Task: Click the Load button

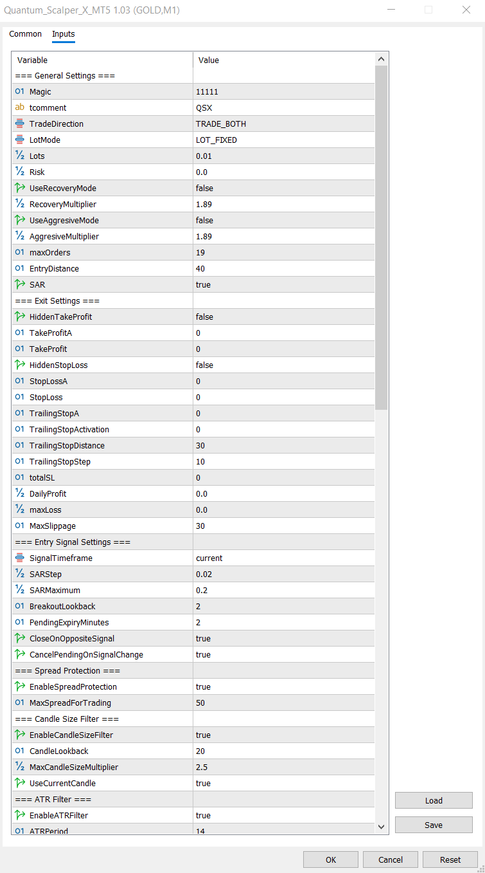Action: [x=434, y=801]
